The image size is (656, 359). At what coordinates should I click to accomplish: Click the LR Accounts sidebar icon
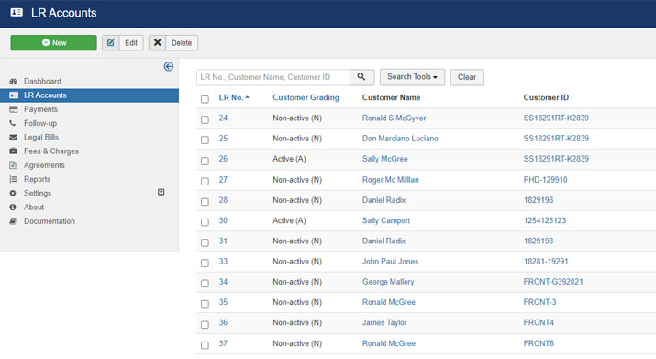14,95
